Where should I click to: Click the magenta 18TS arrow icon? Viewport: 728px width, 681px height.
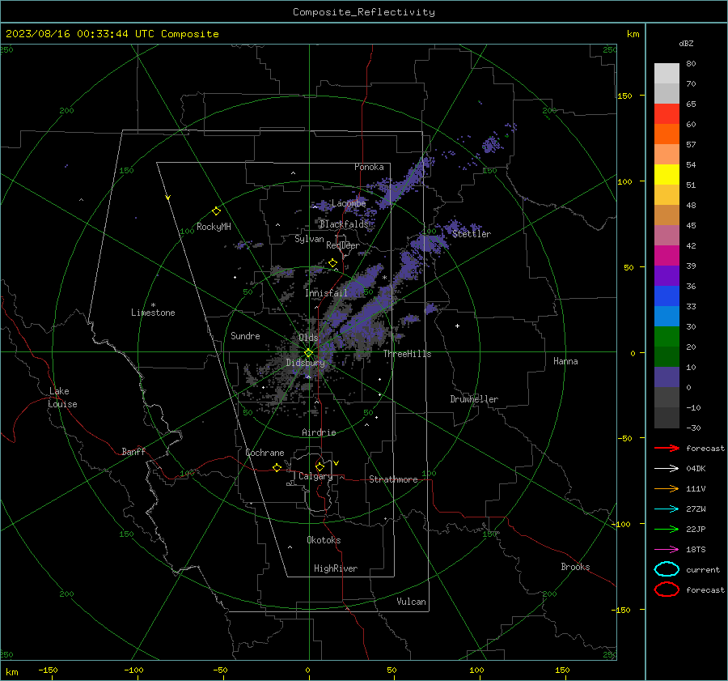coord(667,550)
